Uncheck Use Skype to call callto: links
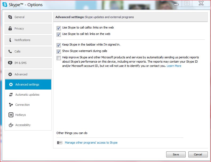211x162 pixels. (58, 28)
